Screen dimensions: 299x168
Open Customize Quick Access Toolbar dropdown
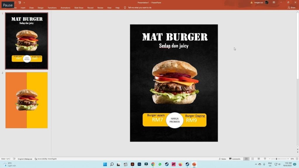[x=24, y=2]
